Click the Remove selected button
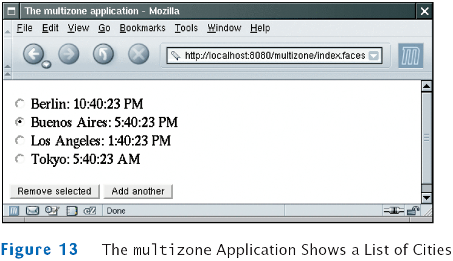 54,191
